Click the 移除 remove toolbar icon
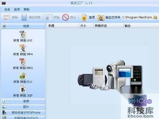This screenshot has width=159, height=119. pyautogui.click(x=7, y=17)
